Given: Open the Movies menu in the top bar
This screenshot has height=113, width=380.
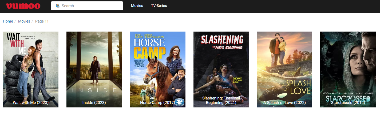Looking at the screenshot, I should [x=137, y=6].
